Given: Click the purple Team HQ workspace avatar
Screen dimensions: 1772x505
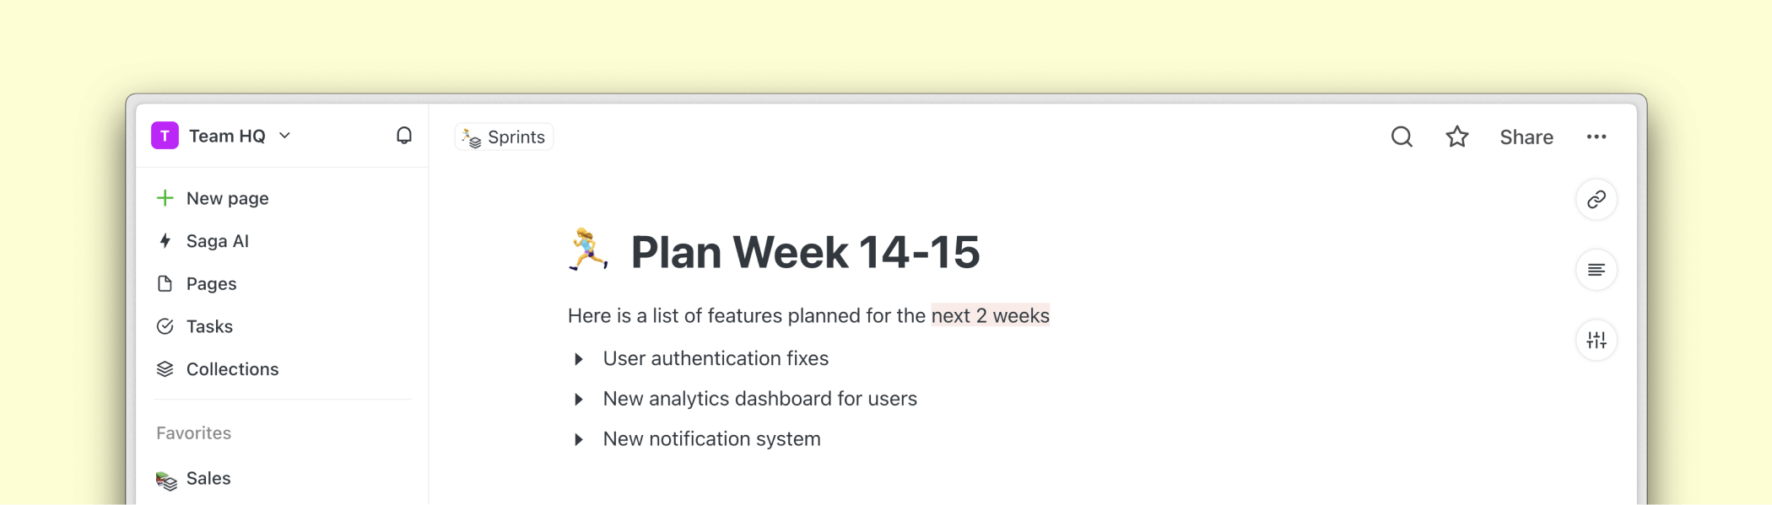Looking at the screenshot, I should pos(165,136).
